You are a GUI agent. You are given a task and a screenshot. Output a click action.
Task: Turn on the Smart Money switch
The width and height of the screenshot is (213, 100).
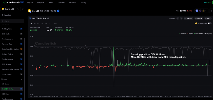[x=210, y=23]
